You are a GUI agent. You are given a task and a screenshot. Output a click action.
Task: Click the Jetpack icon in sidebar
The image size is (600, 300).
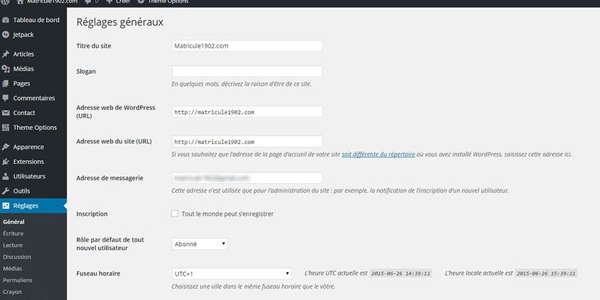pos(5,35)
